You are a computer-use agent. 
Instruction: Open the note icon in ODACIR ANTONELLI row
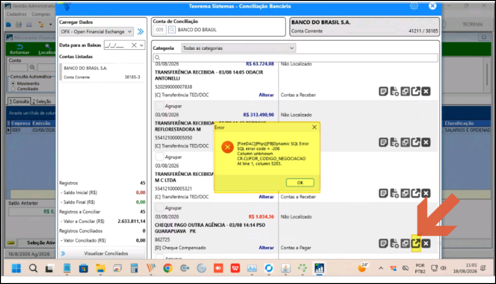383,91
